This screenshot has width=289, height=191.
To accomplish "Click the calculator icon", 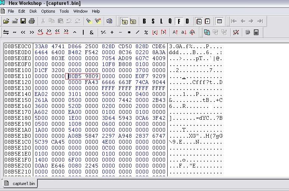I will (256, 32).
